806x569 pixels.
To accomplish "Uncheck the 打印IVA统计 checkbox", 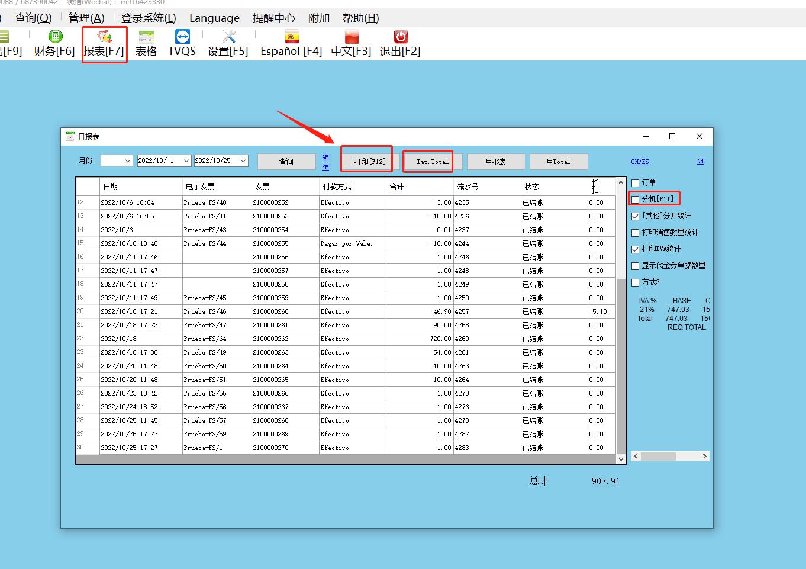I will tap(636, 249).
